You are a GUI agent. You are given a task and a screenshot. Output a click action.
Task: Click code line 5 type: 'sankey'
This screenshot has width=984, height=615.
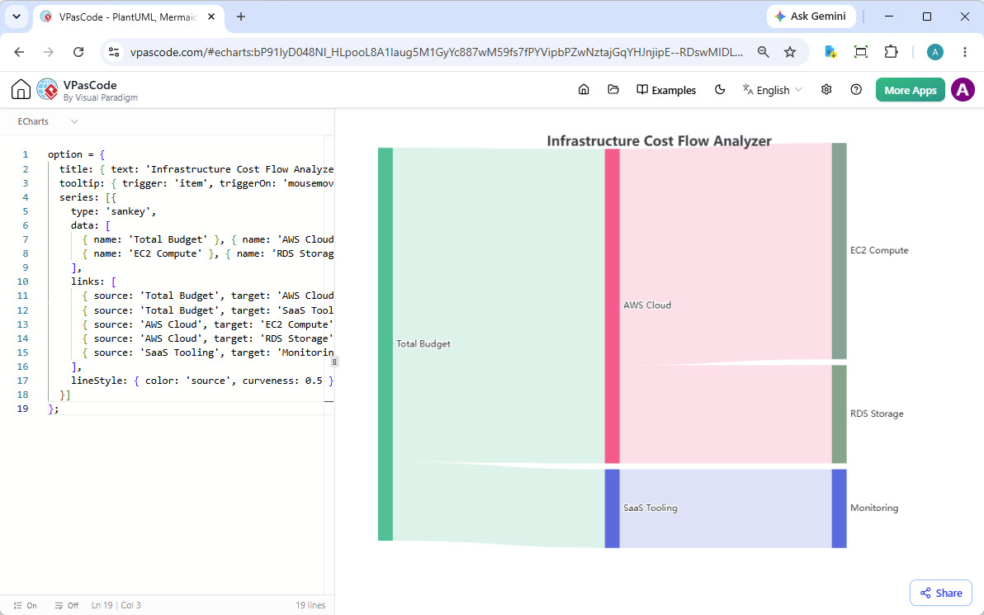(114, 211)
